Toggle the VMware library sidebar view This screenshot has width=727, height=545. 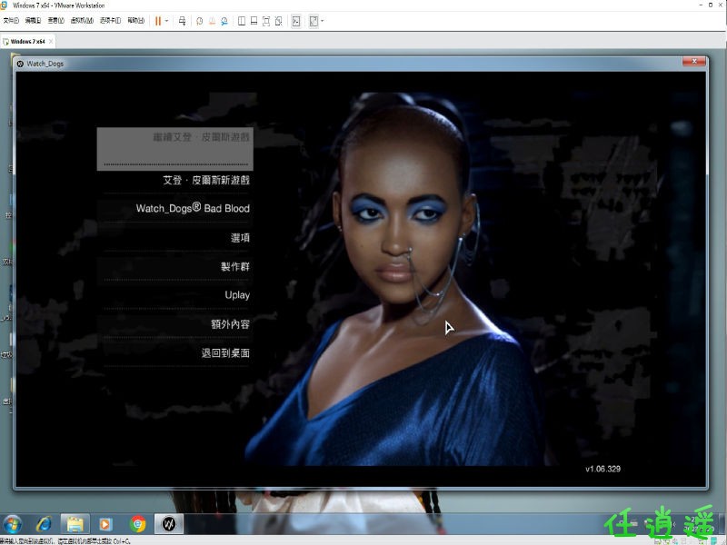(x=242, y=21)
